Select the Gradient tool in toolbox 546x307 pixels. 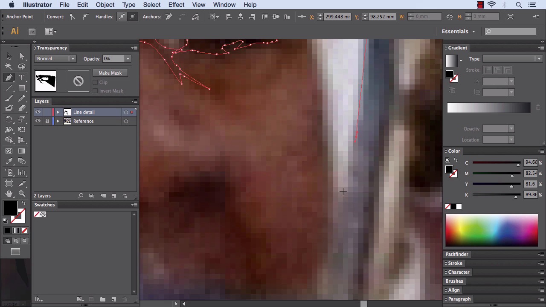(x=22, y=151)
